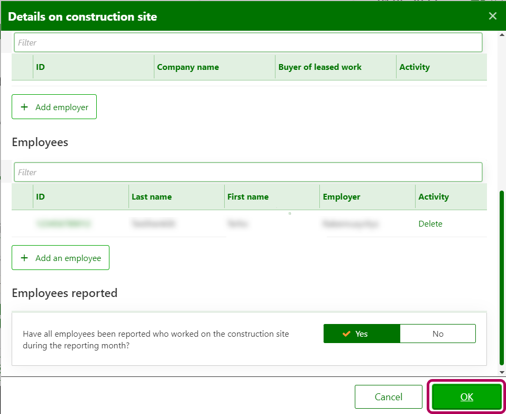Sort employers by ID column
The image size is (506, 414).
pos(40,67)
